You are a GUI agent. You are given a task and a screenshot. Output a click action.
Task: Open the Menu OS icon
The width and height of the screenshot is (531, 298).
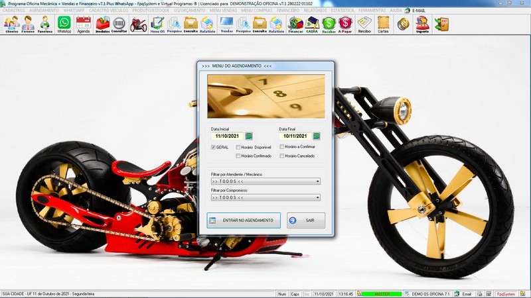click(157, 25)
